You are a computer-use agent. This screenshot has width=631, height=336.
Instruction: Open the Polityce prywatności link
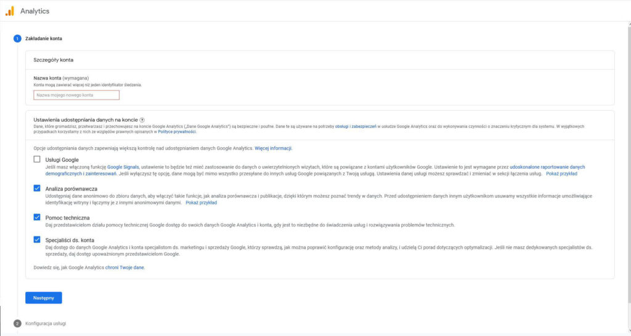[x=177, y=132]
